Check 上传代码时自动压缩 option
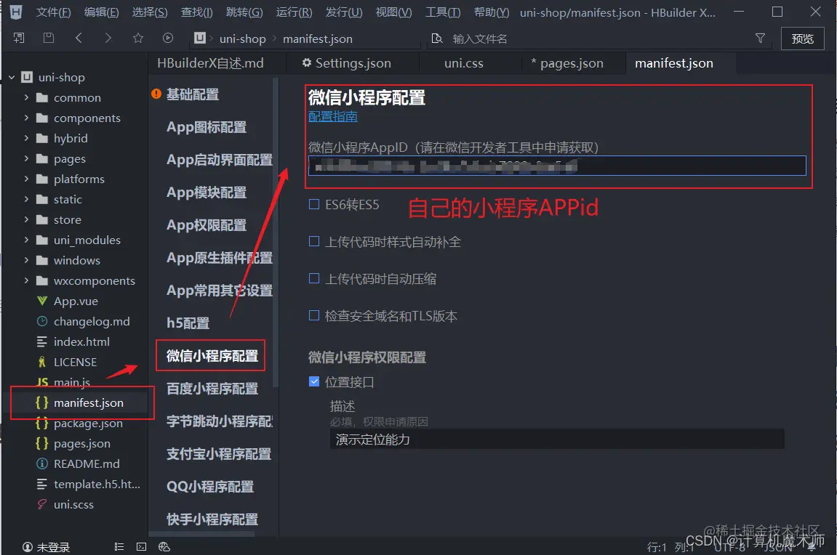837x555 pixels. (313, 278)
